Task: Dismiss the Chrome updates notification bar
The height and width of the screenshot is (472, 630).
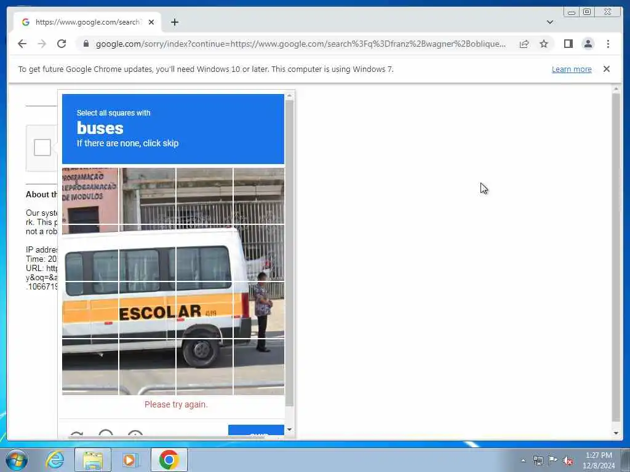Action: point(606,69)
